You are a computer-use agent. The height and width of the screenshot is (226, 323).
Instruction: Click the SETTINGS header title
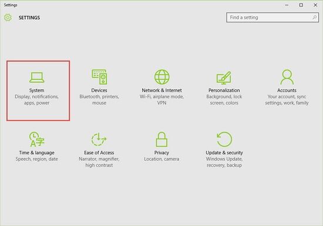coord(29,18)
